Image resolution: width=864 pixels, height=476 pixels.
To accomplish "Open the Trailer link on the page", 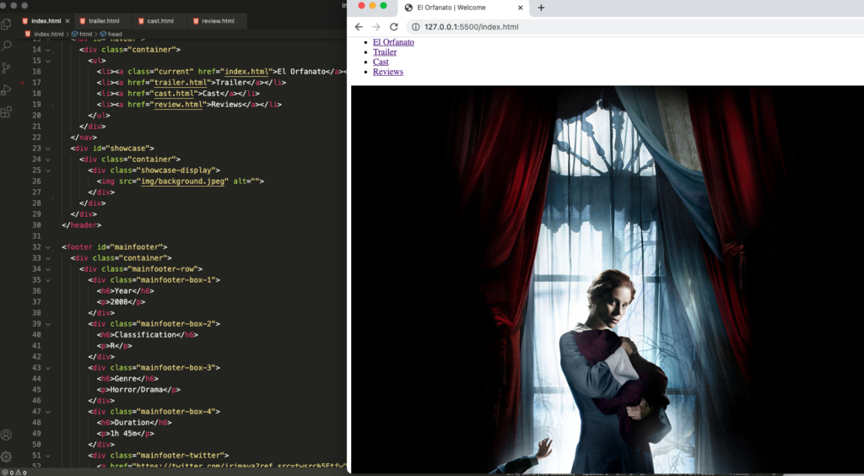I will pyautogui.click(x=385, y=52).
